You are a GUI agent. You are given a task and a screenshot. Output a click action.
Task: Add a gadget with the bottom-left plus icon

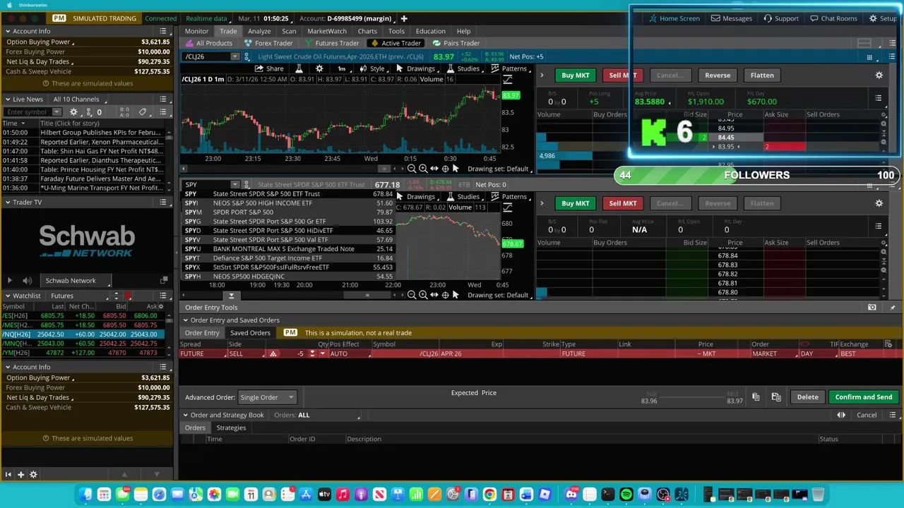click(x=20, y=475)
